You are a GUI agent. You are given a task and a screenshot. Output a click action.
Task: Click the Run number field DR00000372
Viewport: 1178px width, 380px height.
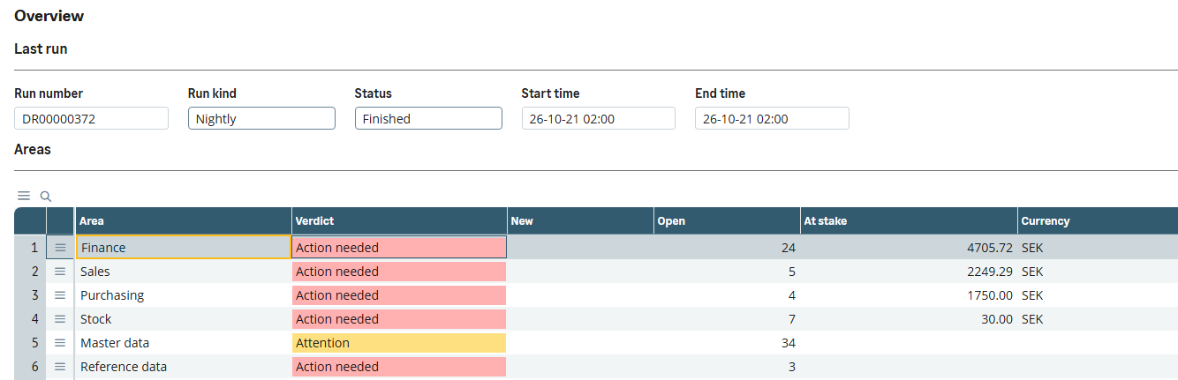pyautogui.click(x=91, y=118)
